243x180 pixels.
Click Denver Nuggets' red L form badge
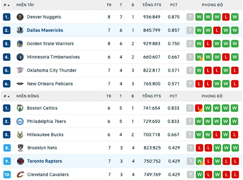click(x=226, y=17)
